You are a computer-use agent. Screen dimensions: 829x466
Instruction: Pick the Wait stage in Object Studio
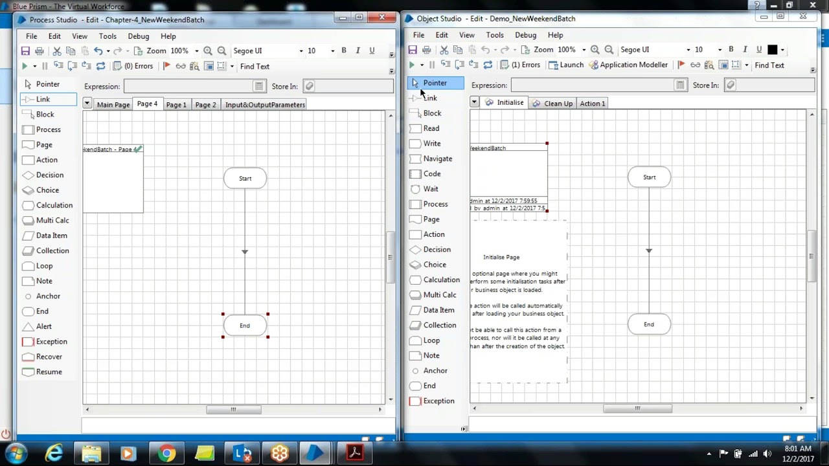pyautogui.click(x=424, y=189)
